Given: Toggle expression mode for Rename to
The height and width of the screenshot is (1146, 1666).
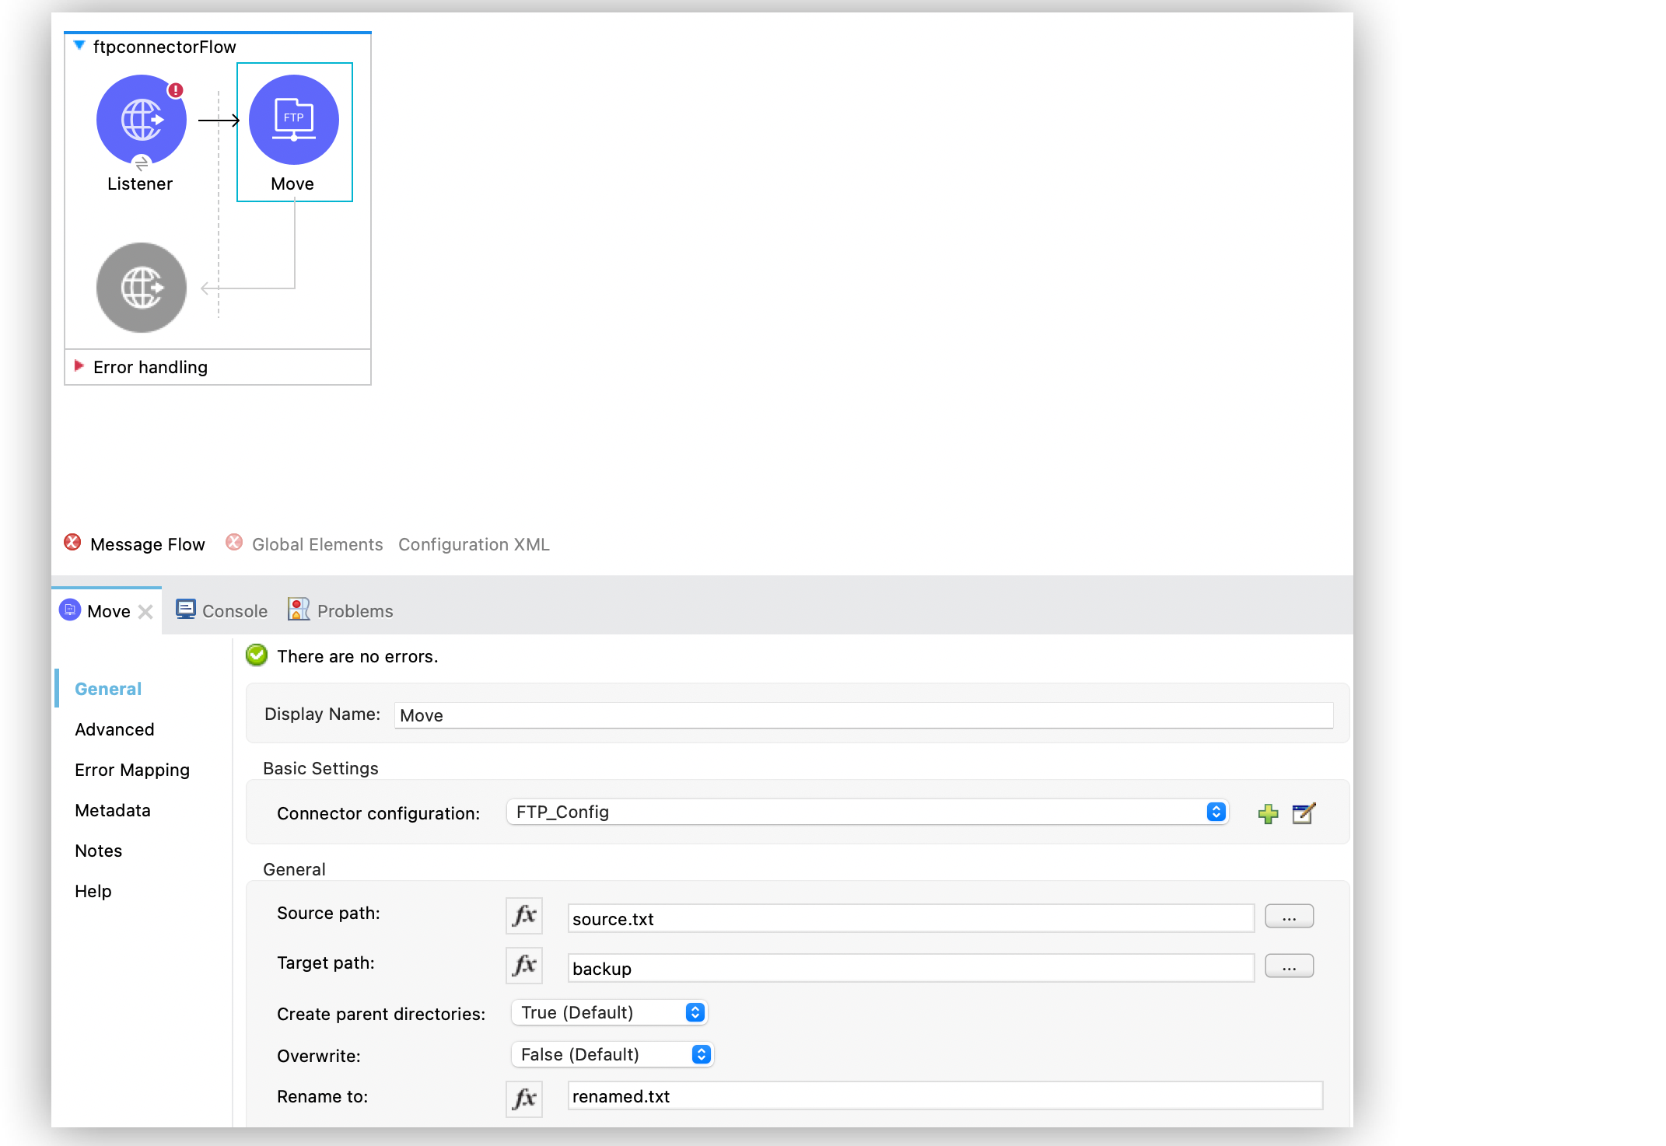Looking at the screenshot, I should (x=524, y=1099).
